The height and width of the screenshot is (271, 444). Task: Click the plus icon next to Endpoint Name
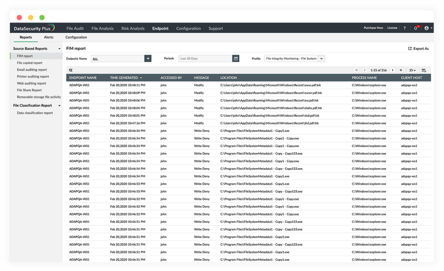147,58
